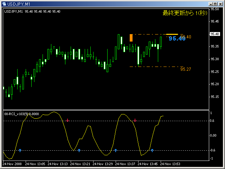Click the blue up arrow near 13:37
The image size is (225, 169).
116,150
